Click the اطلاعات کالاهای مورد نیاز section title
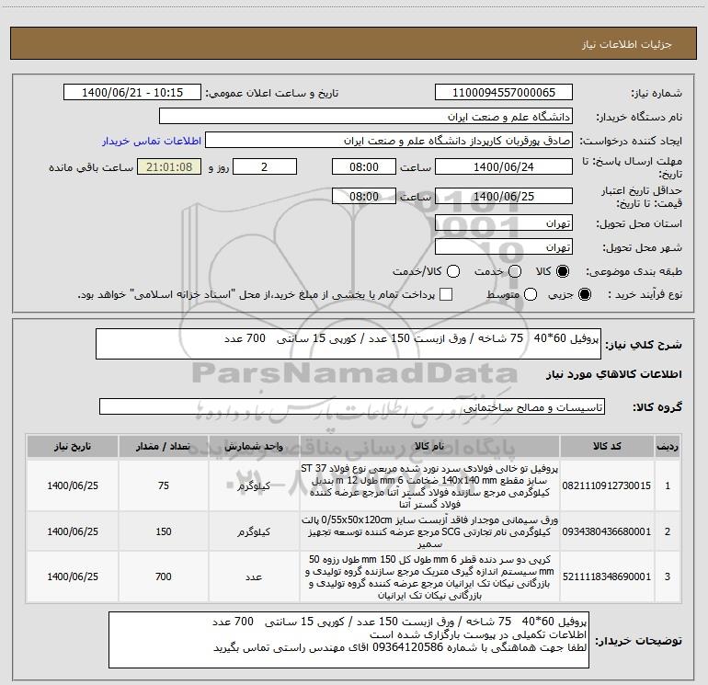The image size is (708, 685). click(x=613, y=374)
